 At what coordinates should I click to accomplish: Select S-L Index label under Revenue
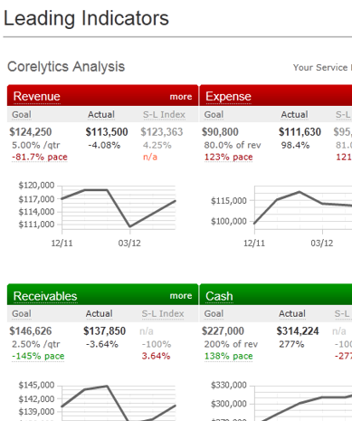pyautogui.click(x=164, y=115)
